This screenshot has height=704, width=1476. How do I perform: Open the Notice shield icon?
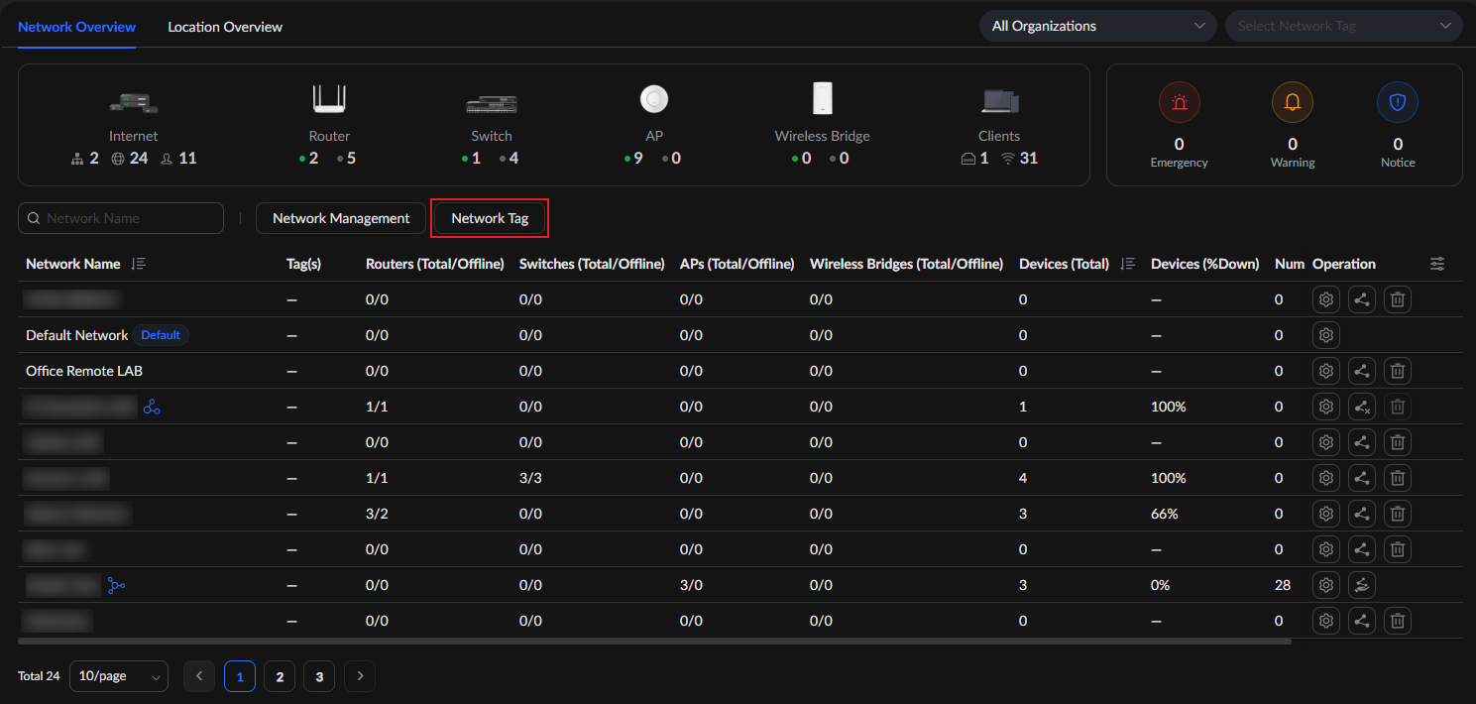(x=1398, y=102)
